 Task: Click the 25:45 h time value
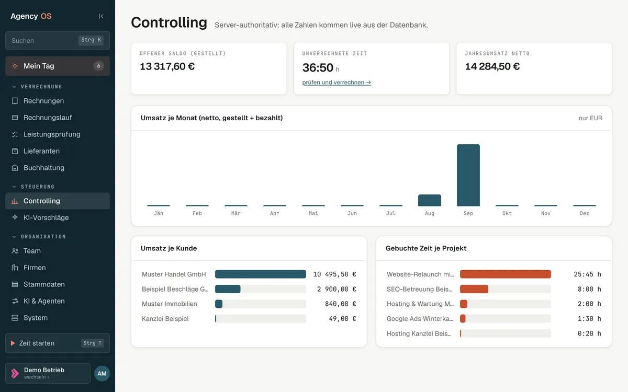pos(587,274)
